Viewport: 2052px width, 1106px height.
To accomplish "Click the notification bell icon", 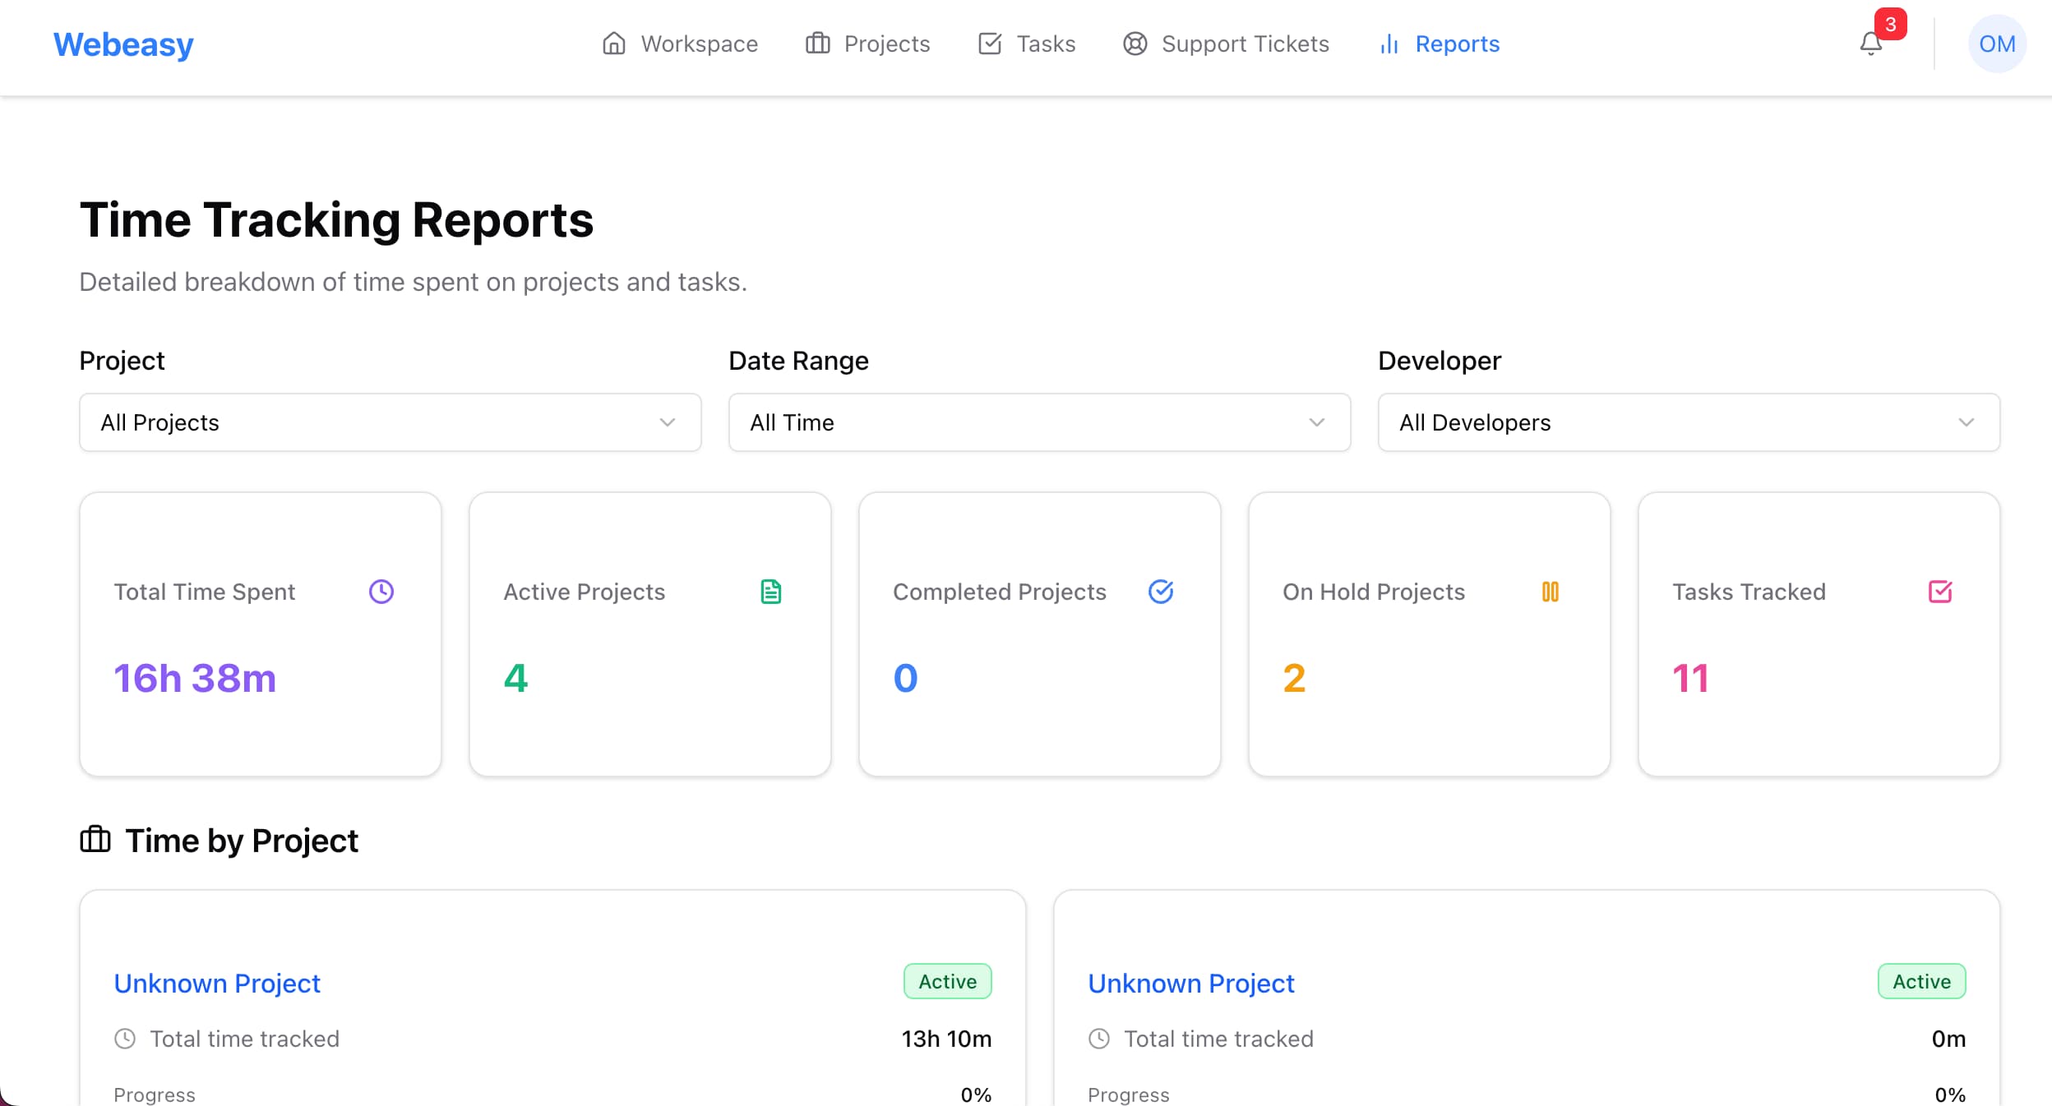I will tap(1869, 45).
